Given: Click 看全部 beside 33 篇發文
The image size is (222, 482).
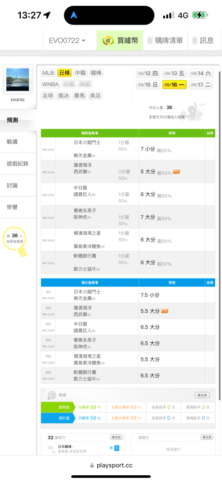Looking at the screenshot, I should [x=116, y=437].
